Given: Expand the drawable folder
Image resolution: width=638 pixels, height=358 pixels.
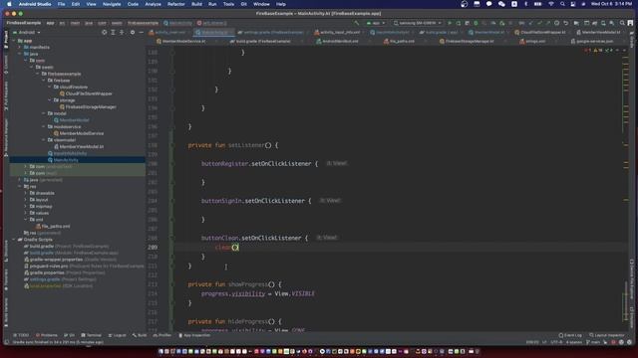Looking at the screenshot, I should pyautogui.click(x=26, y=193).
